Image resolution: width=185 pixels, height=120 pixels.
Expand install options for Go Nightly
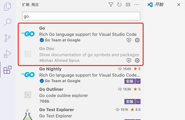138,81
